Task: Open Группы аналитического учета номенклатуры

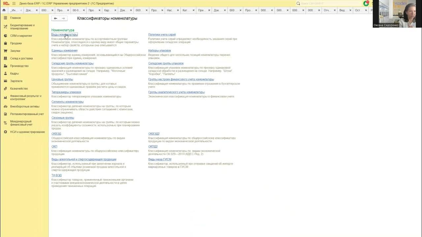Action: tap(176, 92)
